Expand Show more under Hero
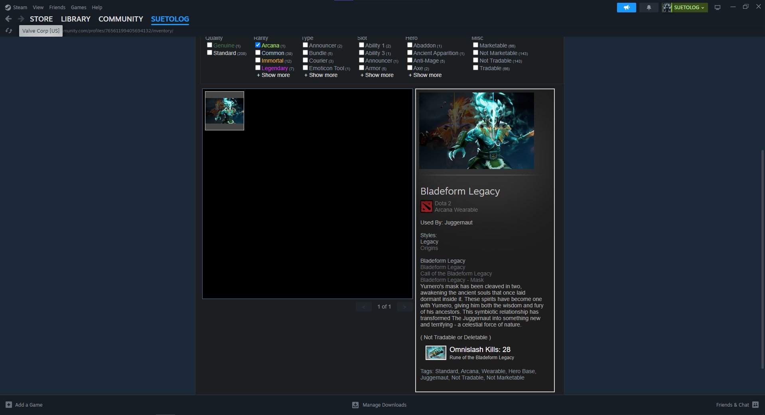Screen dimensions: 765x415 tap(425, 75)
